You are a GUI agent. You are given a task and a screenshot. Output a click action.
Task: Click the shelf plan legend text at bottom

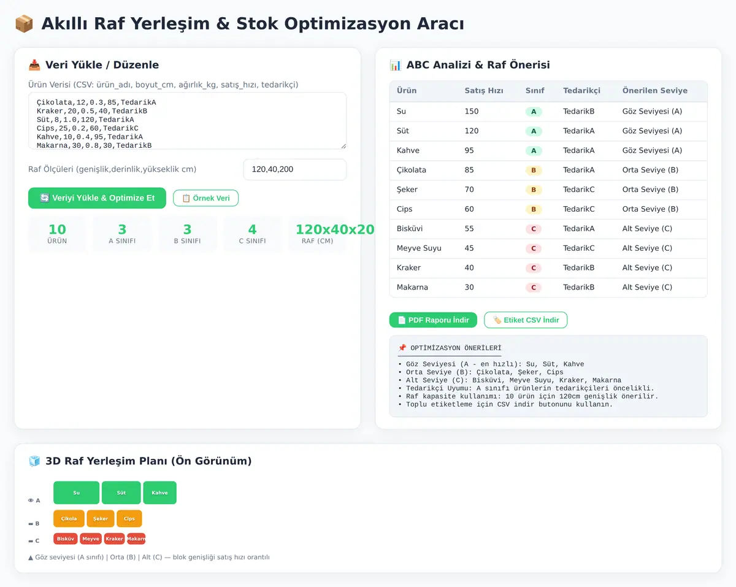(149, 558)
